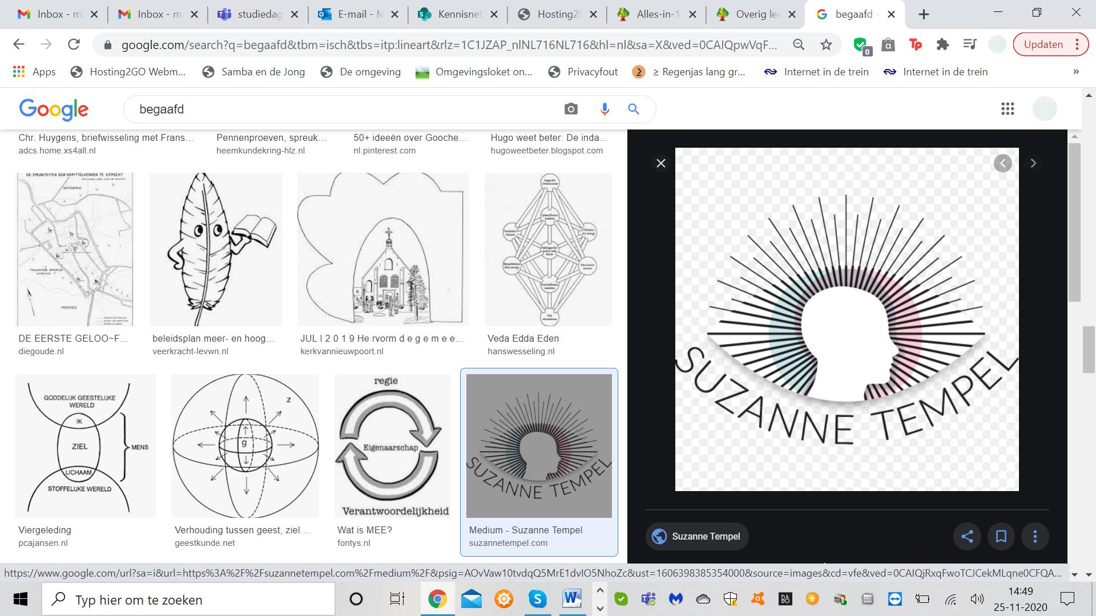Reload the current page

tap(74, 44)
